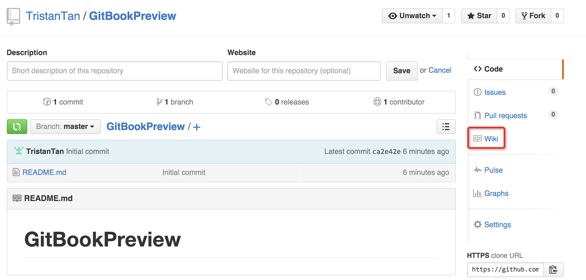This screenshot has height=280, width=586.
Task: Open the Pull requests tab
Action: click(506, 116)
